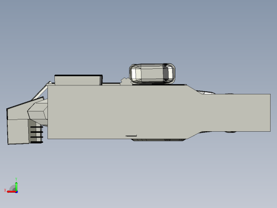
Task: Click the dark end band of the capsule
Action: point(166,73)
